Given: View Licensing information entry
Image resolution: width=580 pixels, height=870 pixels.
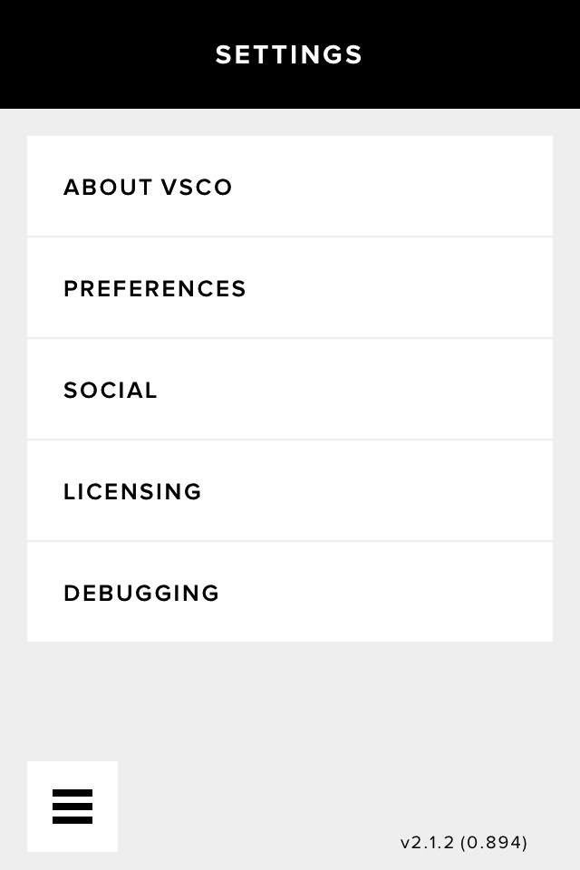Looking at the screenshot, I should [290, 491].
